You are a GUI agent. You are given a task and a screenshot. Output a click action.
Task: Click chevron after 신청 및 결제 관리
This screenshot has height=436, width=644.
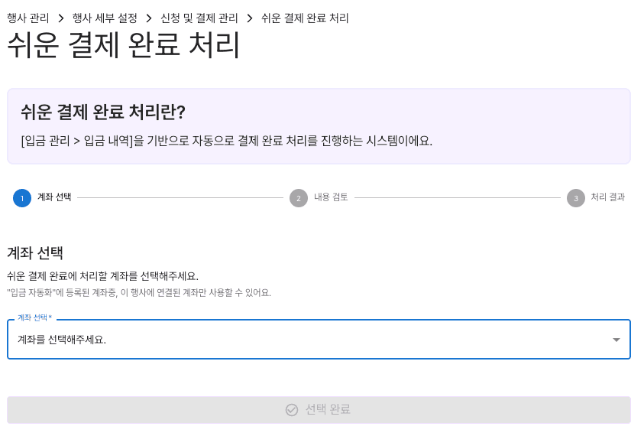click(250, 18)
